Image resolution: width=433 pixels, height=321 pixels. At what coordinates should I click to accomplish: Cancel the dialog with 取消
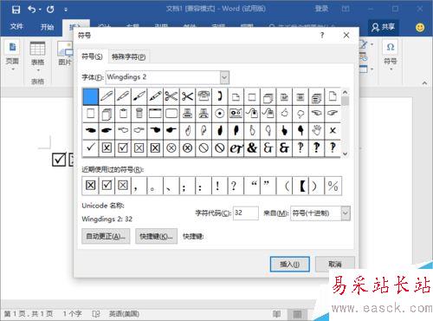click(x=335, y=264)
